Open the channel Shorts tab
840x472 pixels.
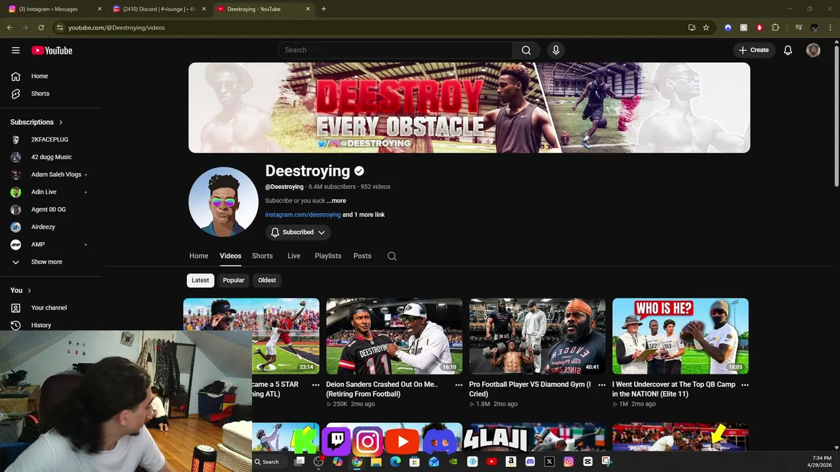(262, 256)
